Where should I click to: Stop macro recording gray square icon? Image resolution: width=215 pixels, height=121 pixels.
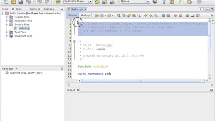tap(180, 15)
